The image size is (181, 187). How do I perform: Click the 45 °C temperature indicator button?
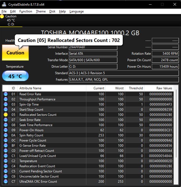point(15,76)
